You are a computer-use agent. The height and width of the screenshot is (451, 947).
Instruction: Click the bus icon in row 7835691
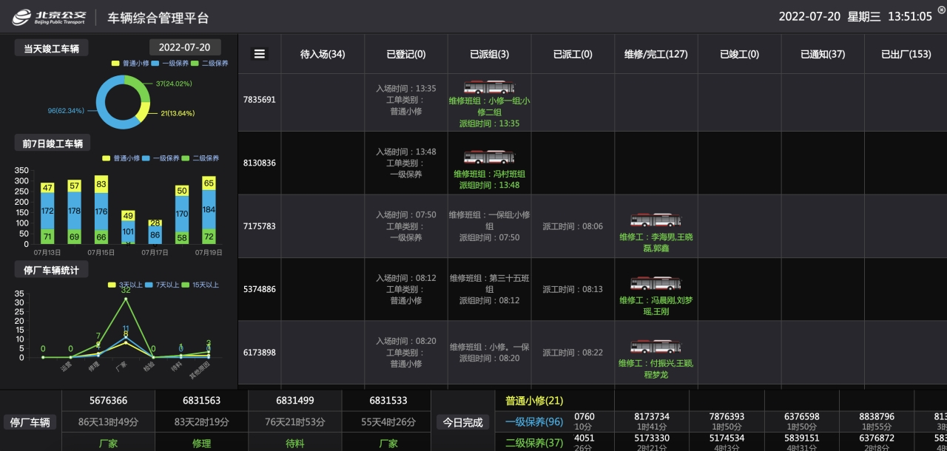tap(489, 87)
